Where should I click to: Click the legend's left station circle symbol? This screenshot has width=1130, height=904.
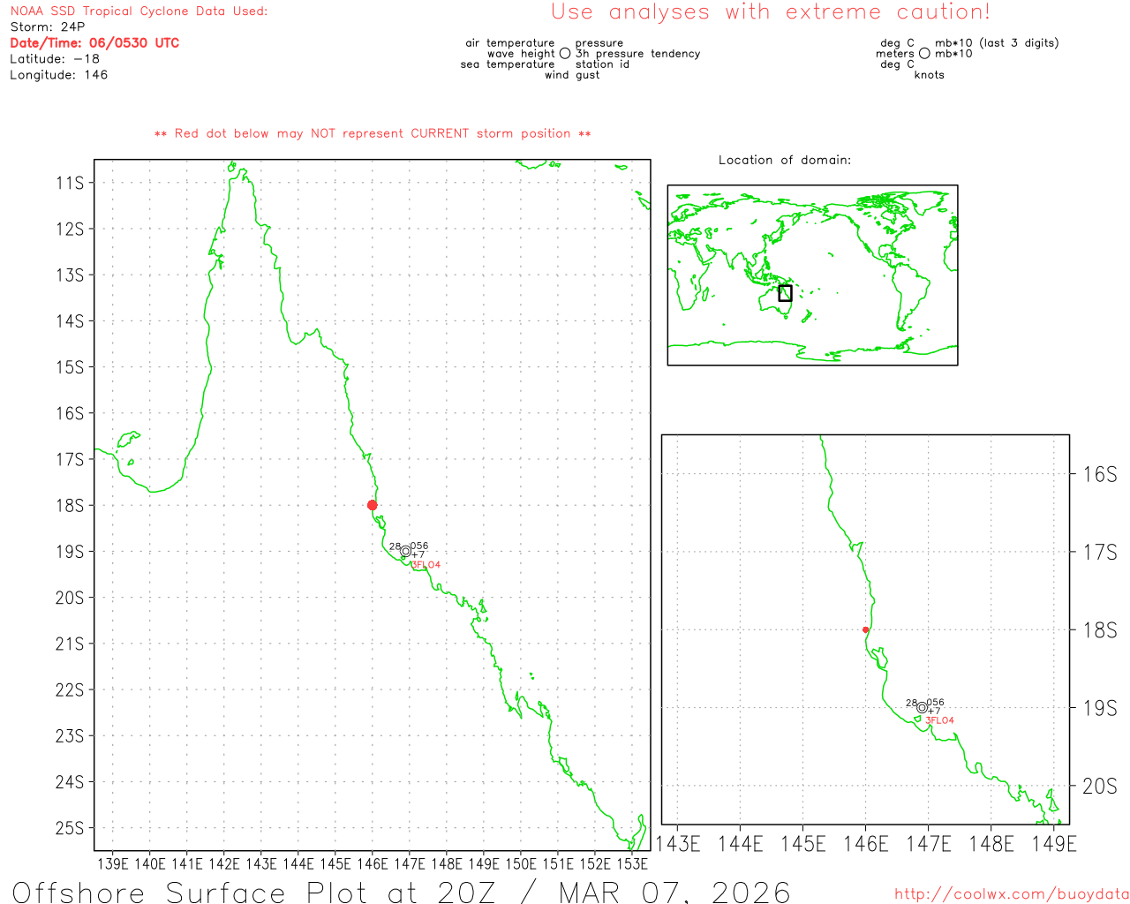(565, 53)
